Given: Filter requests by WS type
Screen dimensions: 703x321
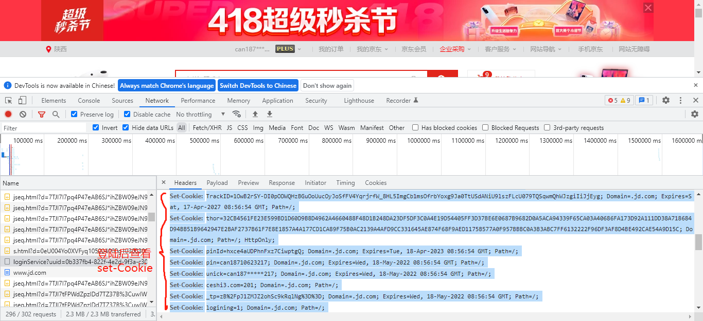Looking at the screenshot, I should [328, 127].
